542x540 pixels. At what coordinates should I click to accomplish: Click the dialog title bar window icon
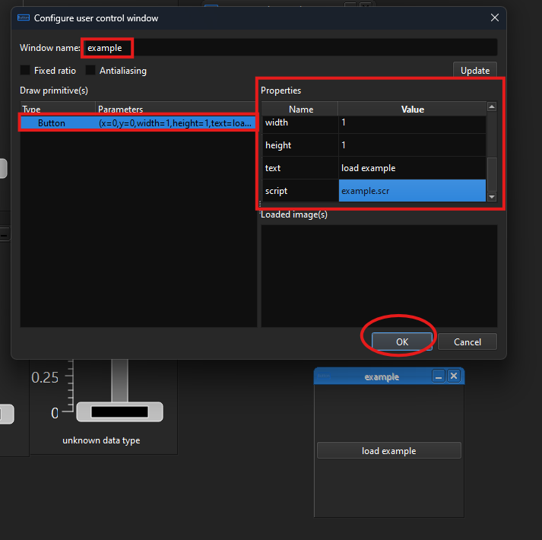pyautogui.click(x=24, y=17)
